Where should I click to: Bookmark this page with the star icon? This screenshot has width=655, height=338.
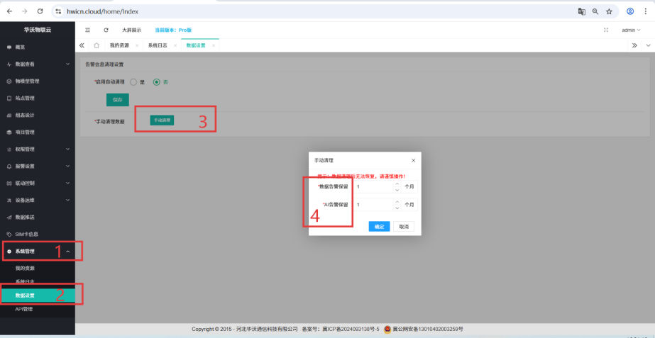pyautogui.click(x=609, y=11)
